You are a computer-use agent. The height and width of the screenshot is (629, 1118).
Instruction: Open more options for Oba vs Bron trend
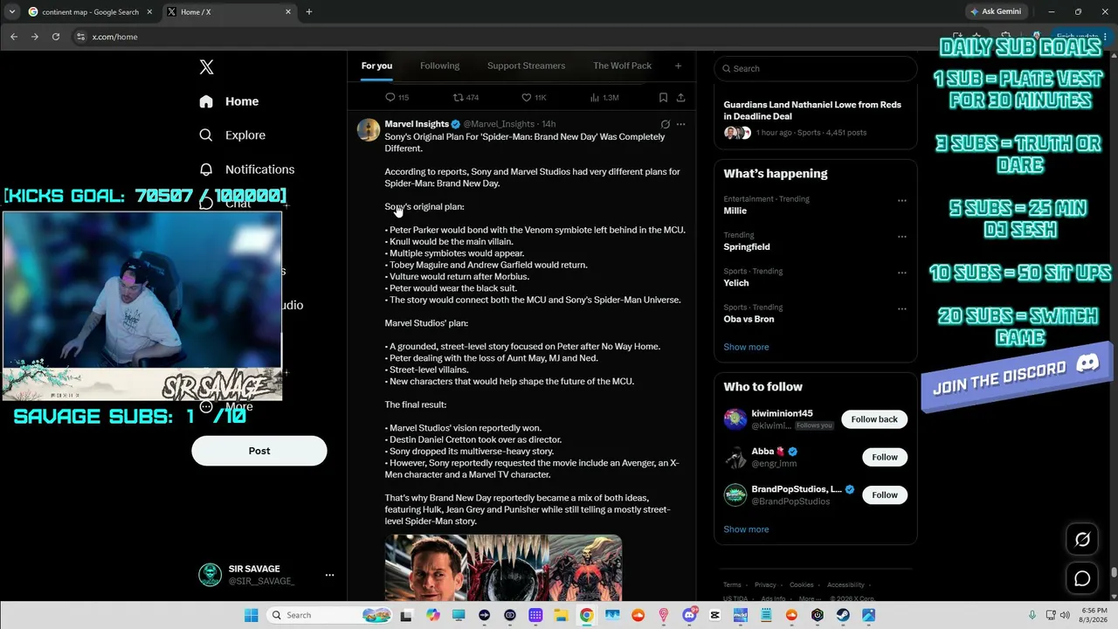tap(902, 308)
